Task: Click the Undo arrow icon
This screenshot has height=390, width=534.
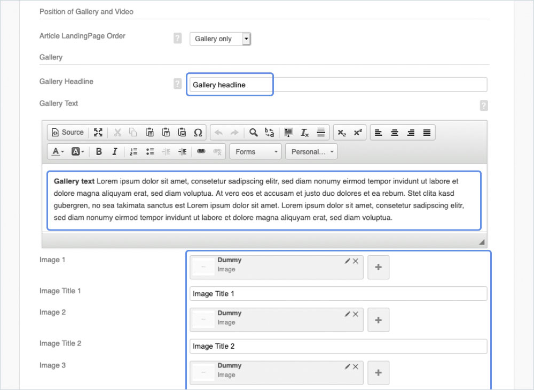Action: [x=218, y=132]
